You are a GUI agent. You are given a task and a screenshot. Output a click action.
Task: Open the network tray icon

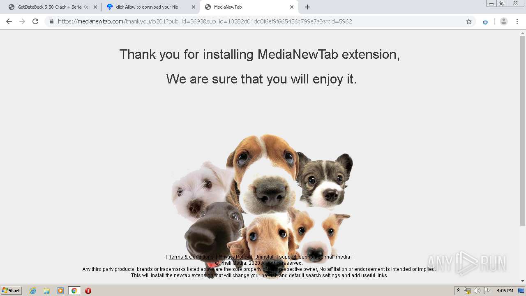467,291
